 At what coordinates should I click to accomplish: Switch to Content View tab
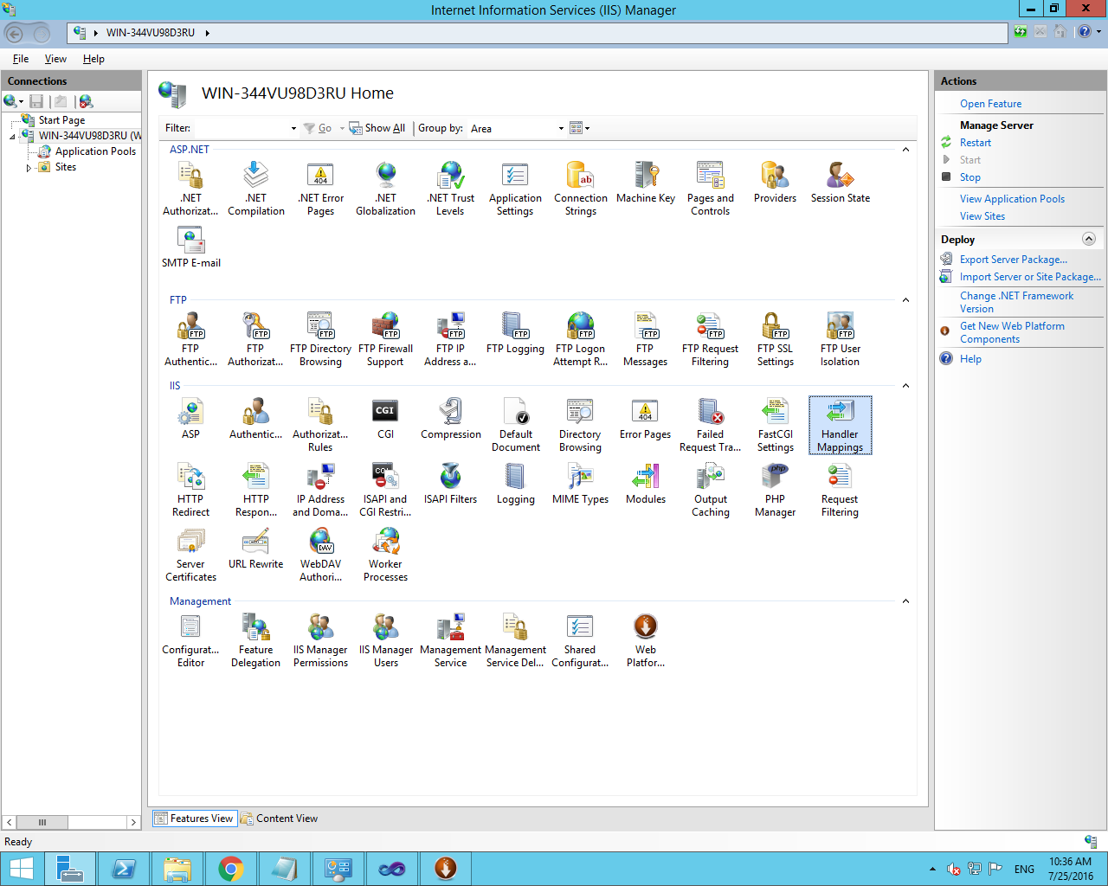[279, 819]
